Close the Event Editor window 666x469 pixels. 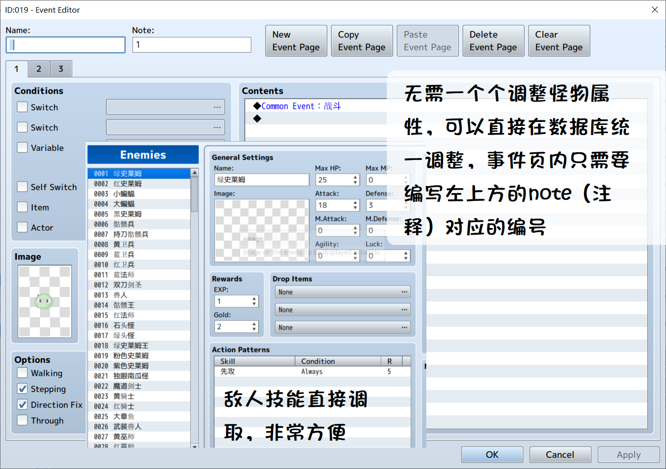tap(654, 10)
